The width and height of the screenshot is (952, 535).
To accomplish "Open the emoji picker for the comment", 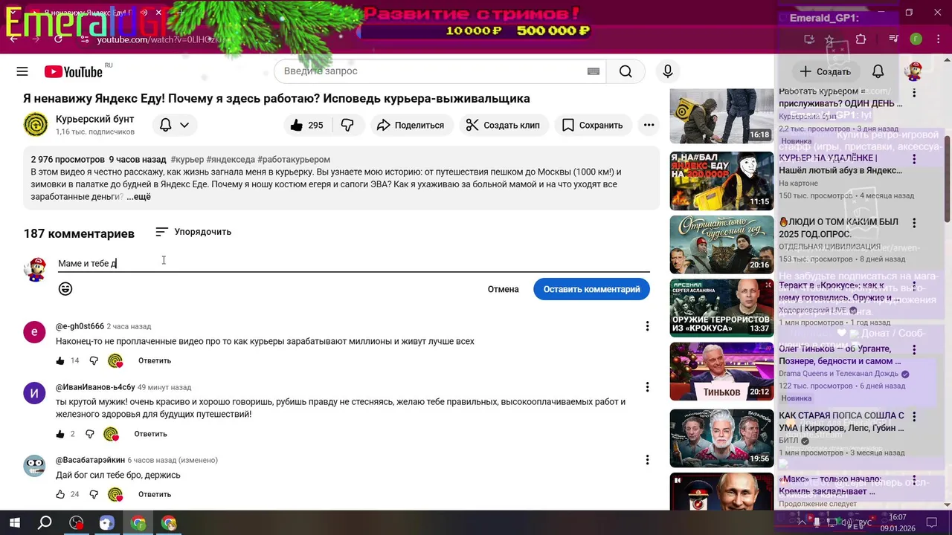I will (65, 289).
